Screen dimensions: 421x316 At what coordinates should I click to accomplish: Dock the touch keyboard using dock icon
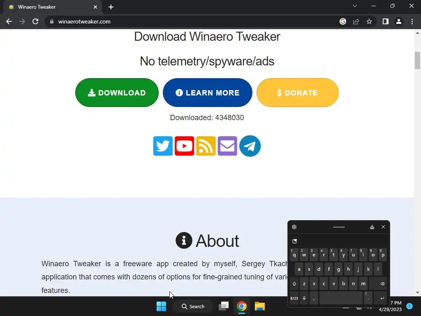click(372, 227)
